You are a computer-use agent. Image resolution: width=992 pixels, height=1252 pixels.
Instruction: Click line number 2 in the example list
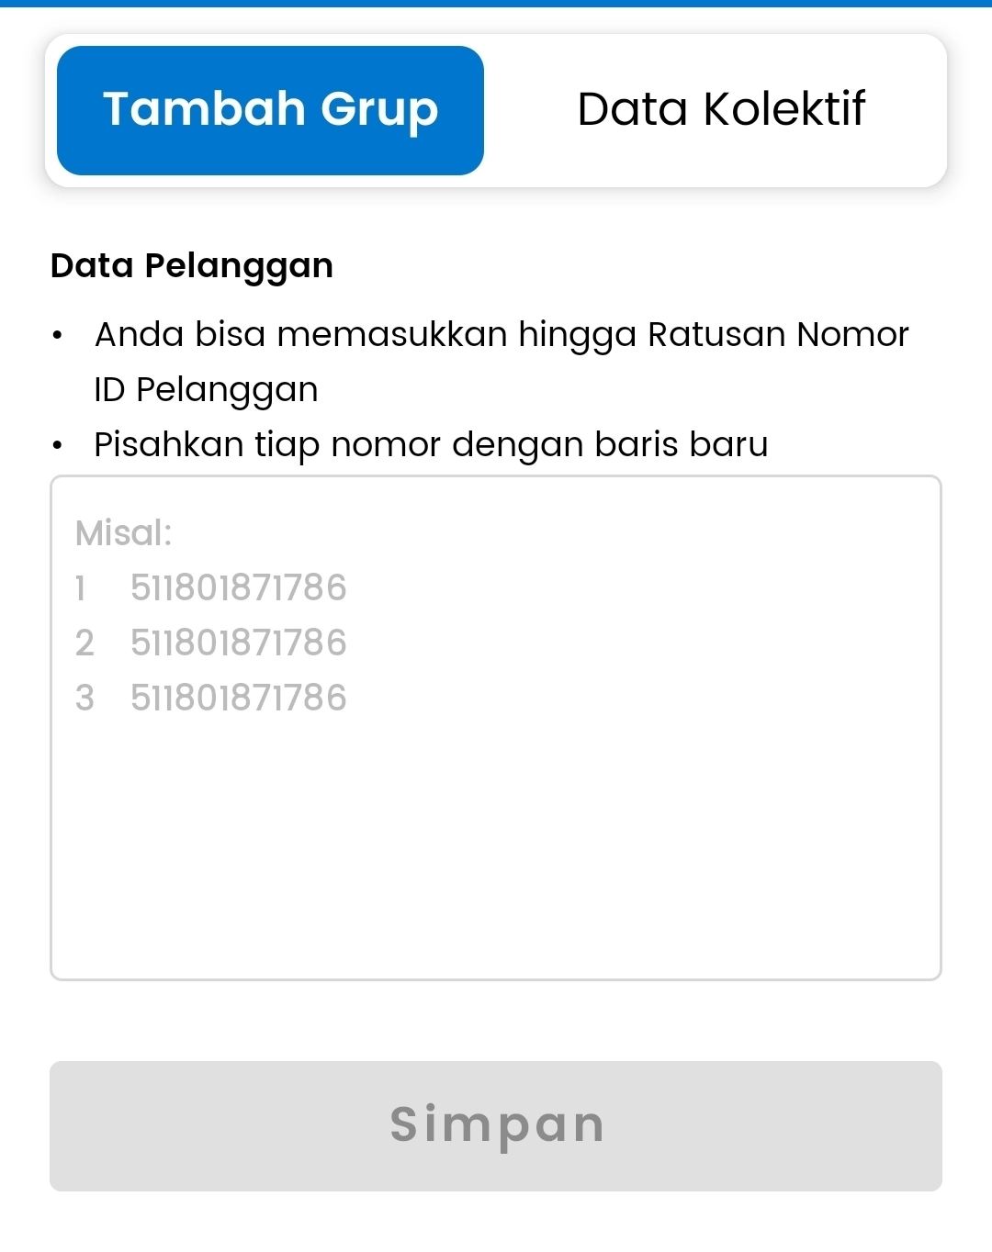point(85,643)
